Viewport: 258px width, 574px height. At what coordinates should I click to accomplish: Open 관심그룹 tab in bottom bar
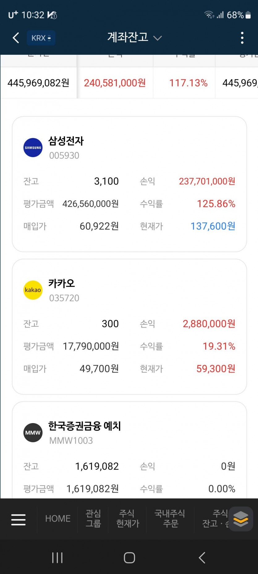[93, 519]
